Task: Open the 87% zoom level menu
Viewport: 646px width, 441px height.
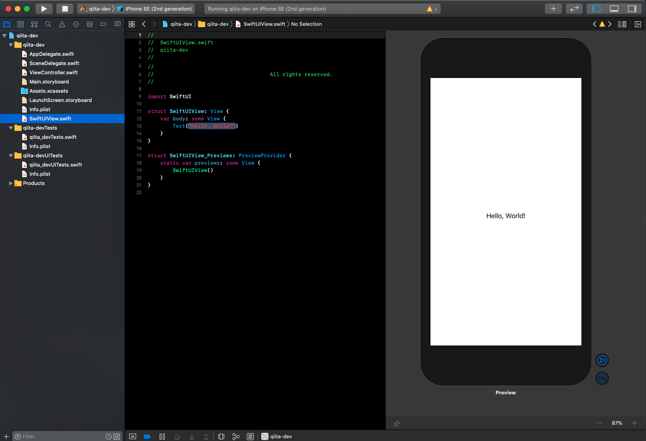Action: pyautogui.click(x=617, y=423)
